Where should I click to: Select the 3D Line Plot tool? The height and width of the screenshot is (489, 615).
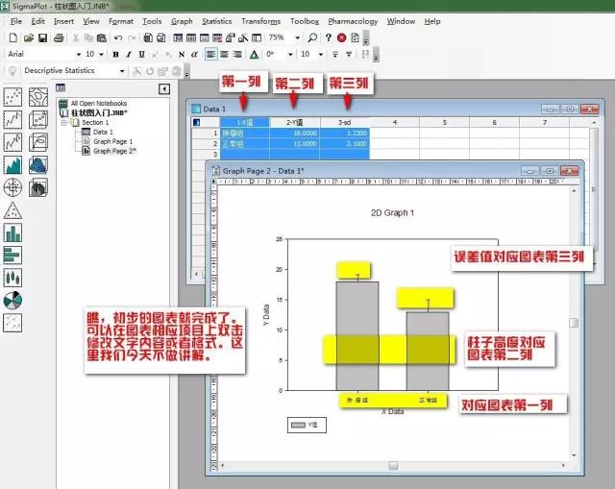(x=38, y=142)
